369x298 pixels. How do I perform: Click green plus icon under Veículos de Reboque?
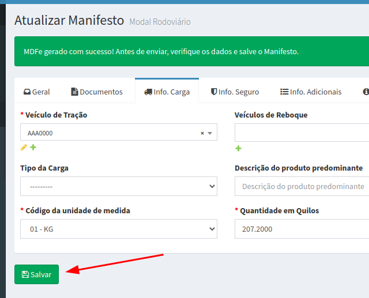[238, 149]
